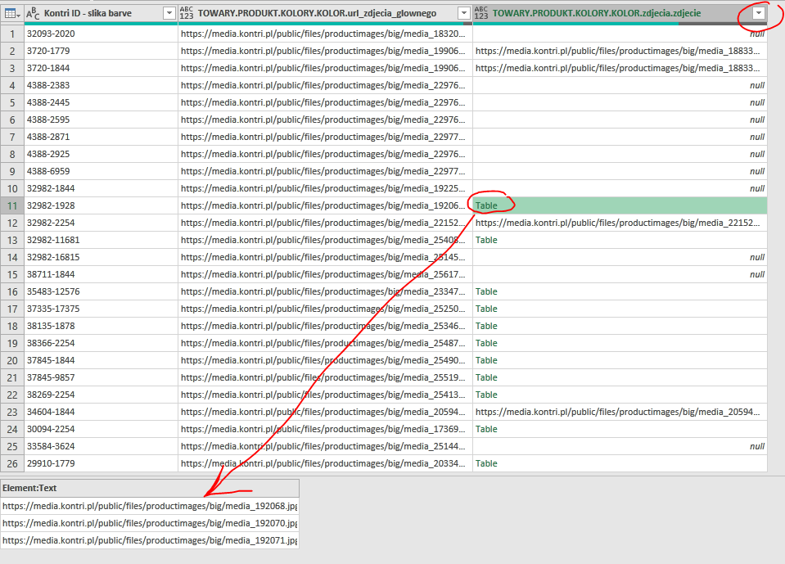Open the Table link in row 16
The height and width of the screenshot is (564, 785).
486,291
